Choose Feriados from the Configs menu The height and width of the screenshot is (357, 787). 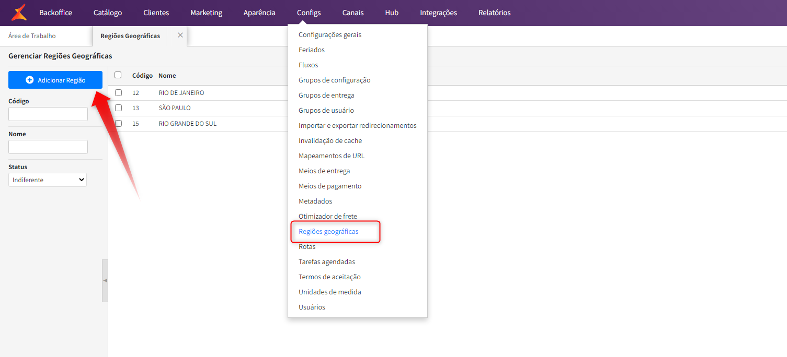[x=312, y=50]
